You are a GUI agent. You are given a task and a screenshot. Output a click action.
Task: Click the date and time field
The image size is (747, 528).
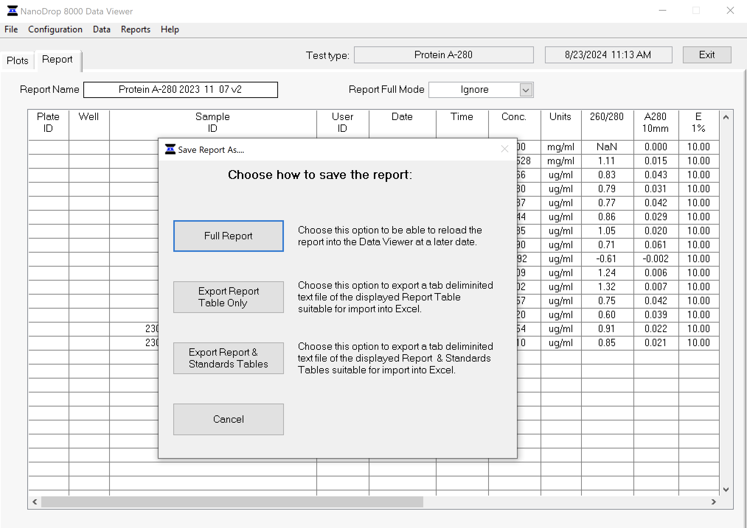click(x=608, y=55)
